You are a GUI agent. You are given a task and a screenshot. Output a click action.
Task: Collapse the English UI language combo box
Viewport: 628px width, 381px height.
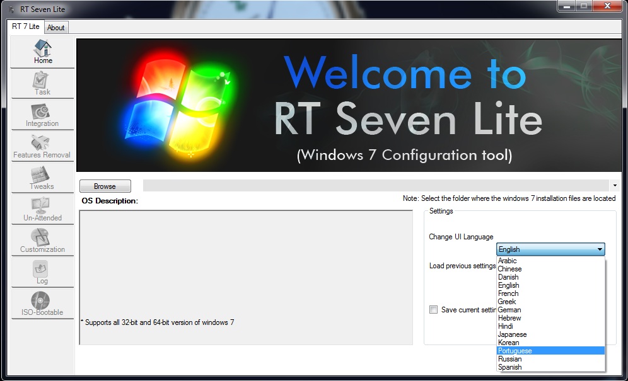550,249
